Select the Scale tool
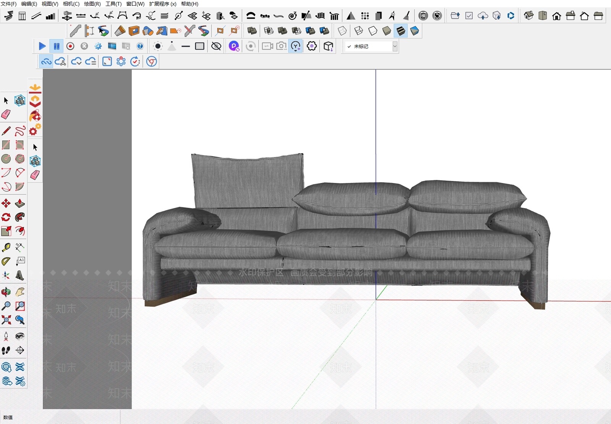 pos(6,231)
